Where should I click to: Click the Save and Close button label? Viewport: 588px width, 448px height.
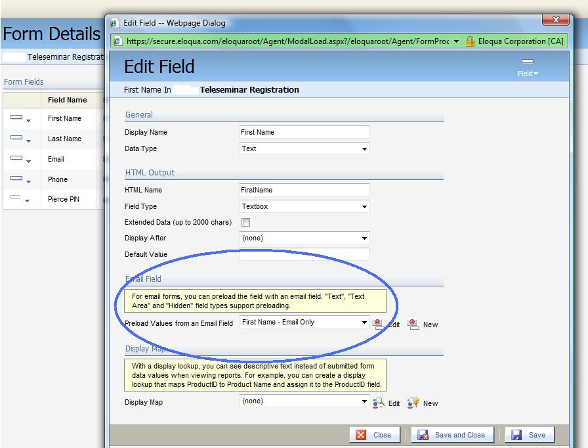(460, 435)
